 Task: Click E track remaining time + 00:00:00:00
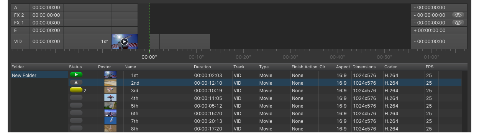(430, 31)
